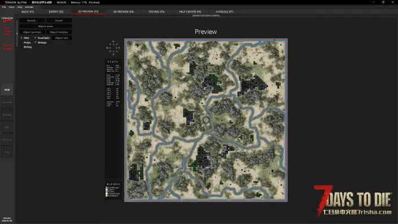Viewport: 398px width, 224px height.
Task: Open the HELP CENTER (F6) tab
Action: click(190, 12)
